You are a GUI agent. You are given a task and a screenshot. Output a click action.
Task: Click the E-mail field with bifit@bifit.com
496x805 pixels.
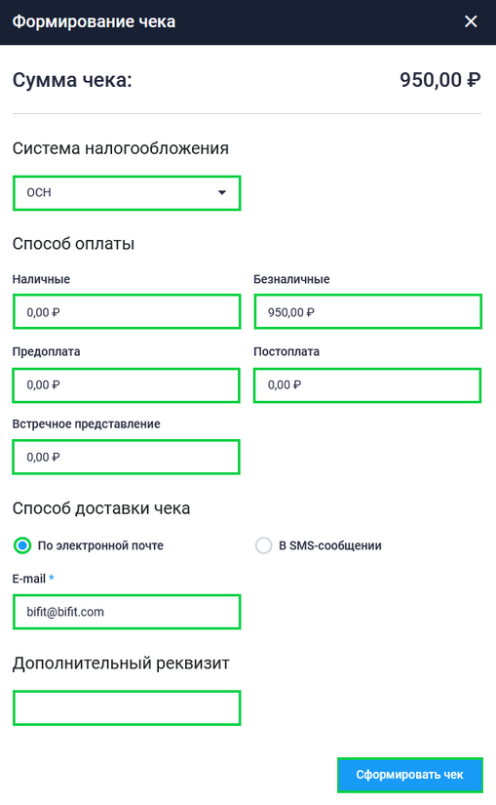tap(127, 612)
